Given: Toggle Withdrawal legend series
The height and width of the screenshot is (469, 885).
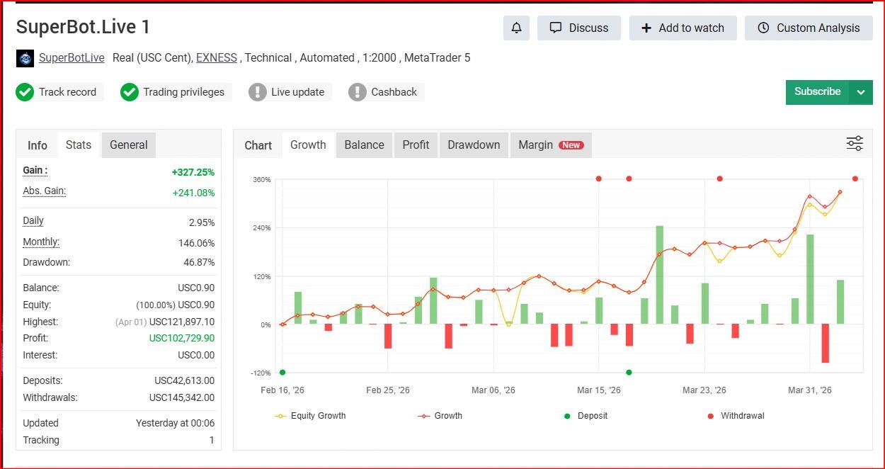Looking at the screenshot, I should coord(736,416).
